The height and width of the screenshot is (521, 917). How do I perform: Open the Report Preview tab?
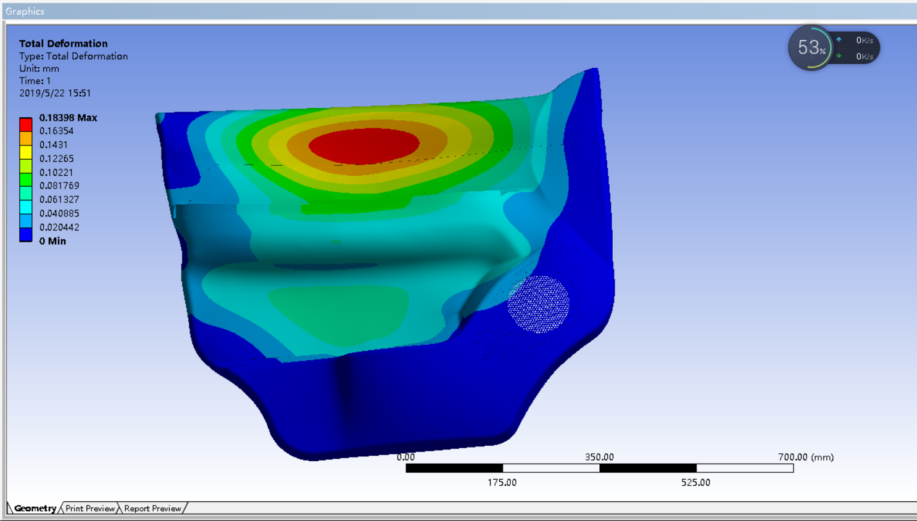(152, 509)
